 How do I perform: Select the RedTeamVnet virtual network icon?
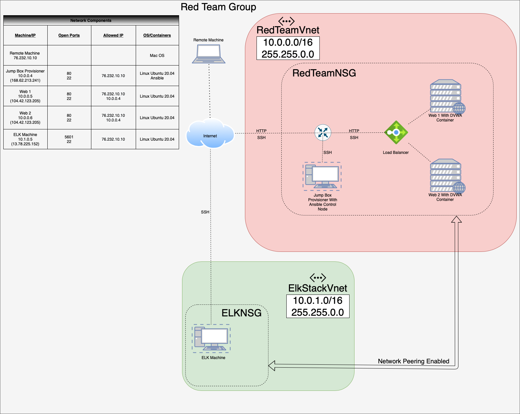click(x=286, y=22)
